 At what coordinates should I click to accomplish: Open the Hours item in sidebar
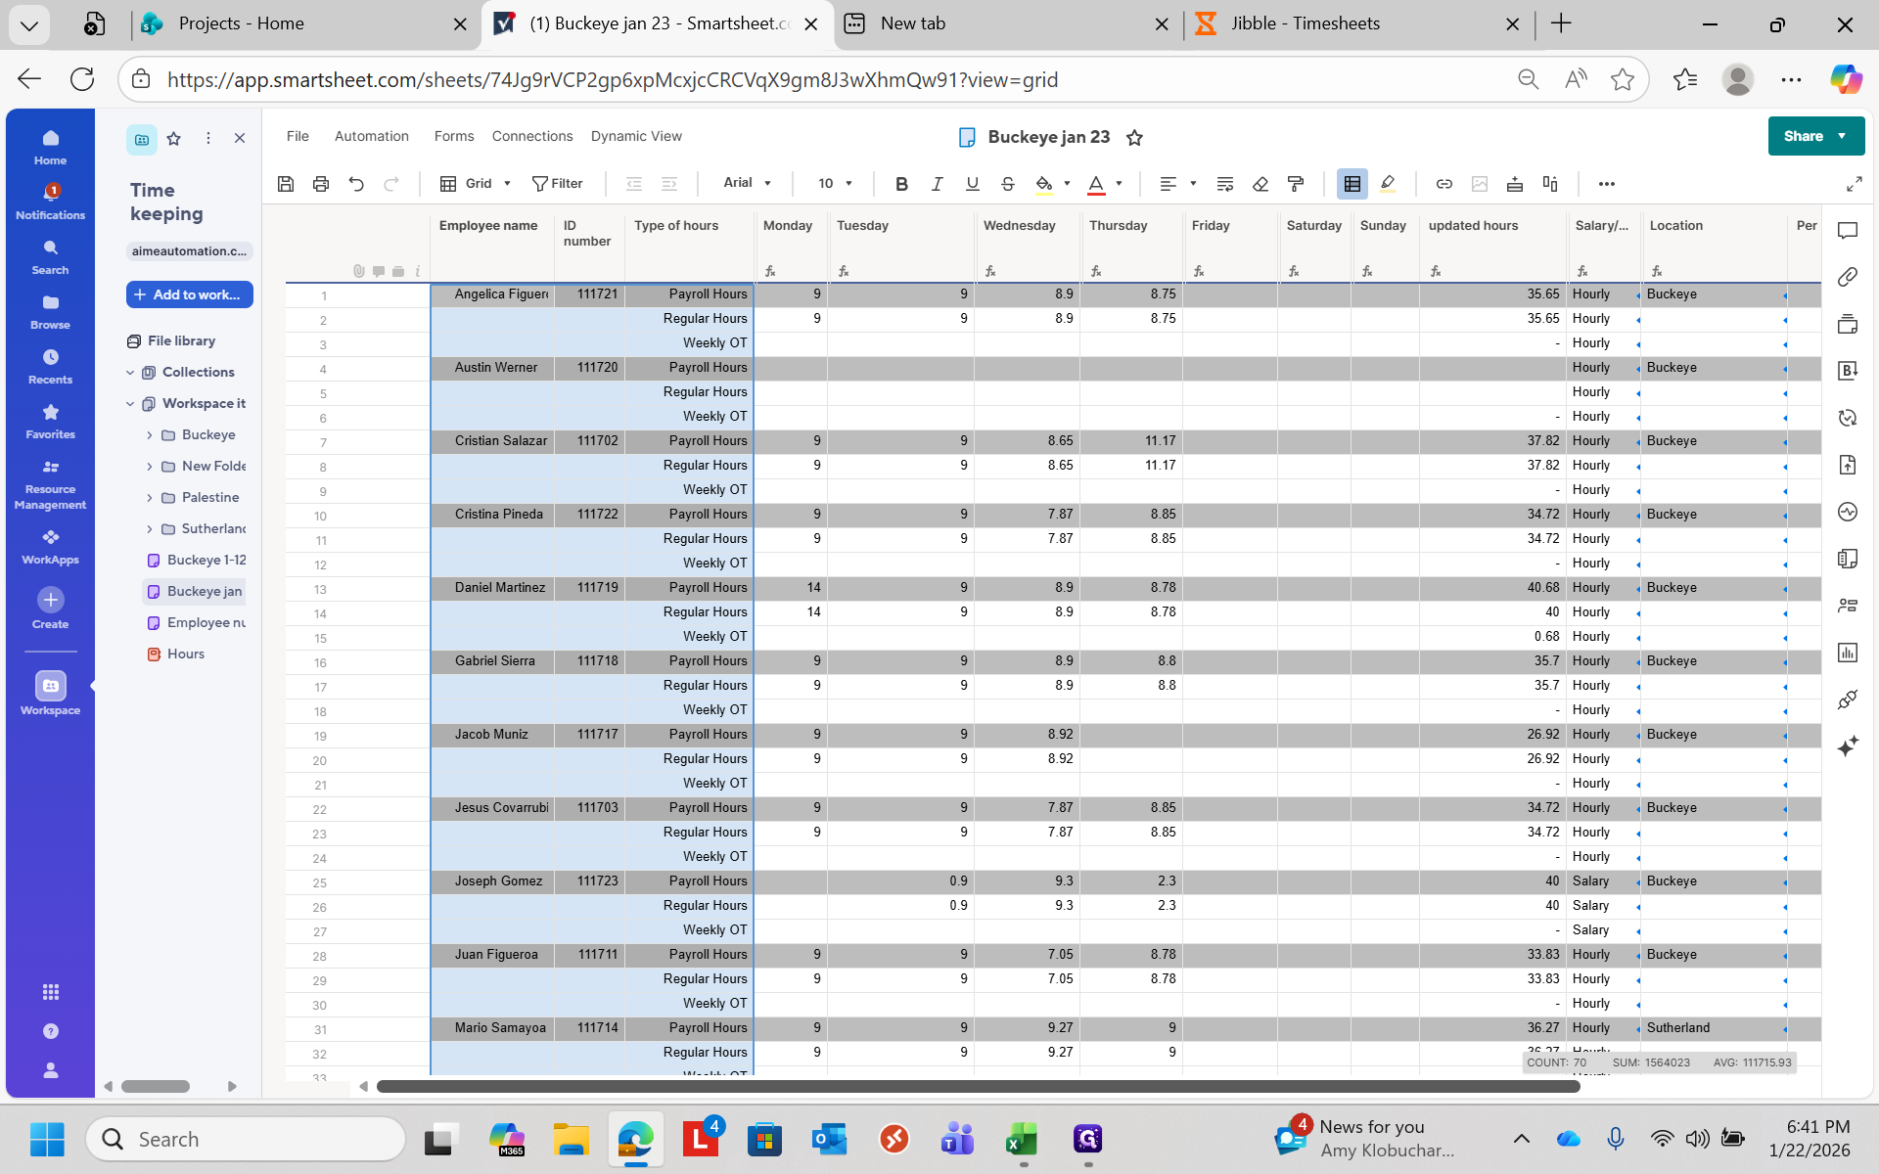[x=185, y=654]
